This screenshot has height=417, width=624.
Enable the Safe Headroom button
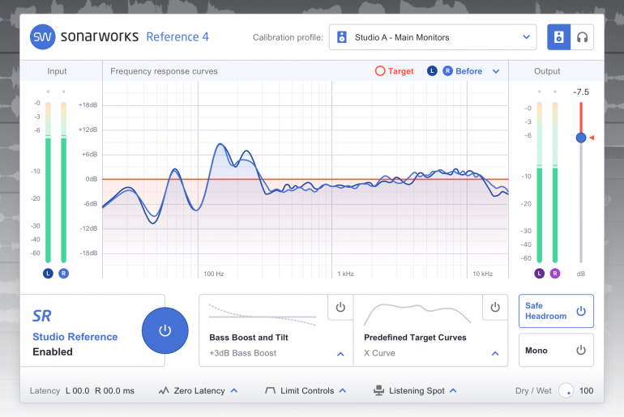click(x=556, y=311)
